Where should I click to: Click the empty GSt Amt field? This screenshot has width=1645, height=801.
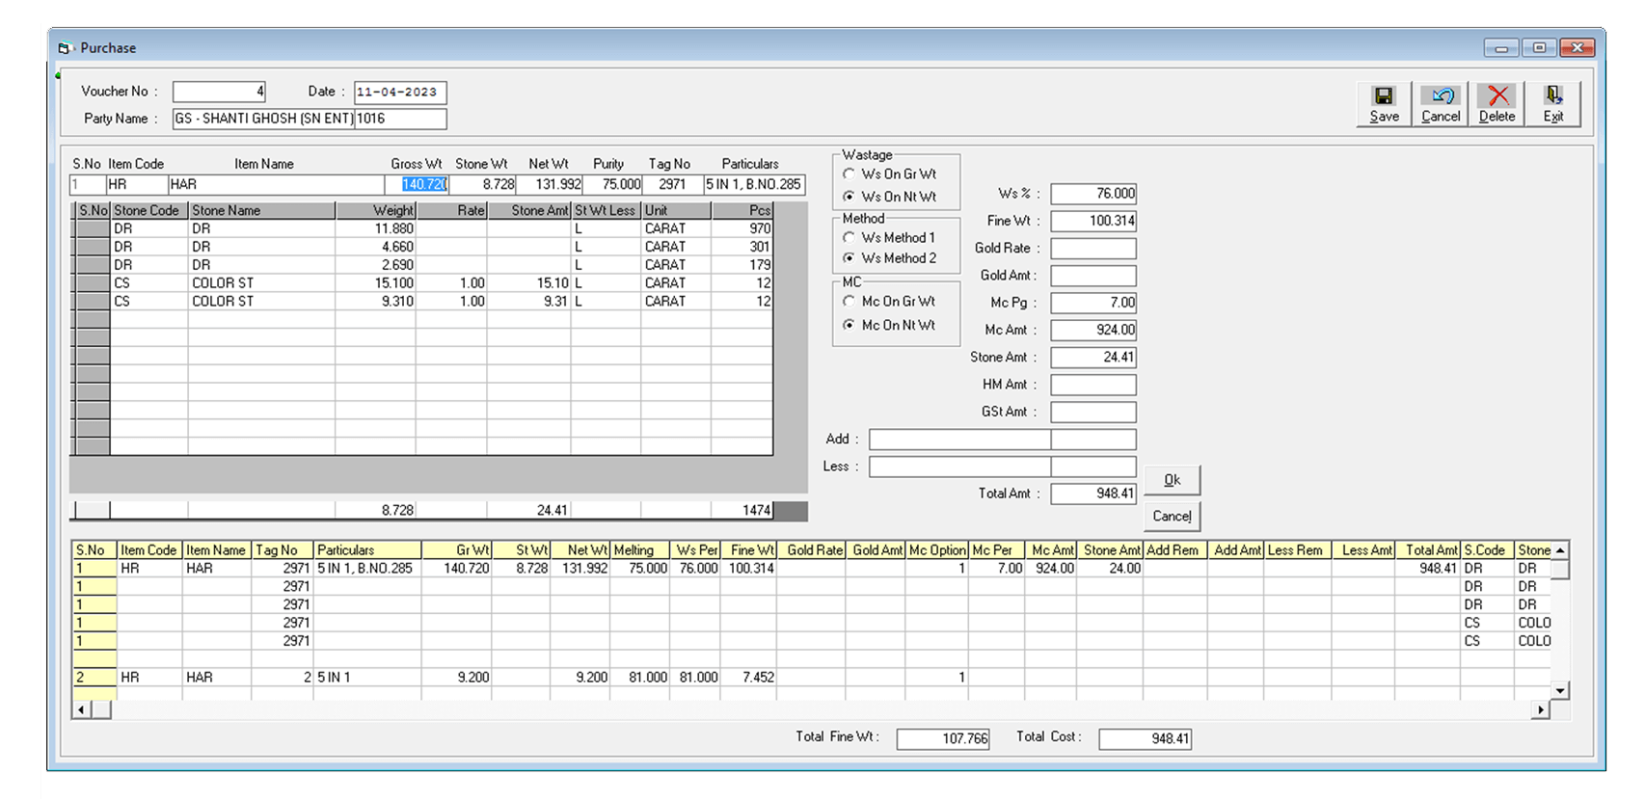click(1093, 412)
